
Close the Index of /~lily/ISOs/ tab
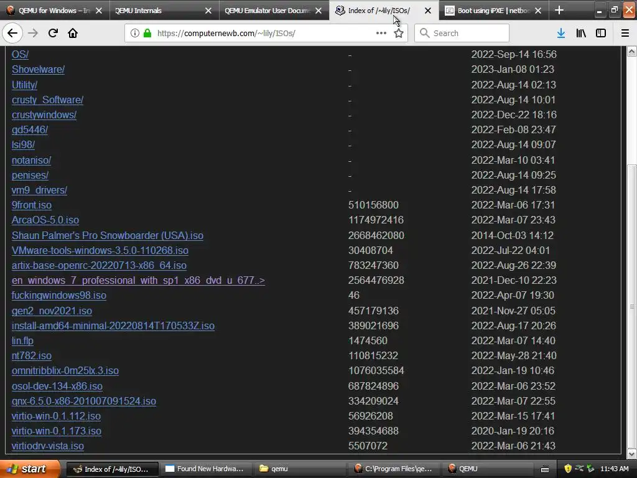[x=428, y=11]
